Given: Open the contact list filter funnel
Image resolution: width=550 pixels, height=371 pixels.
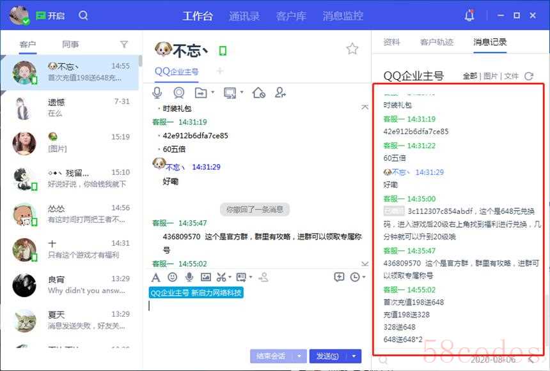Looking at the screenshot, I should 124,45.
